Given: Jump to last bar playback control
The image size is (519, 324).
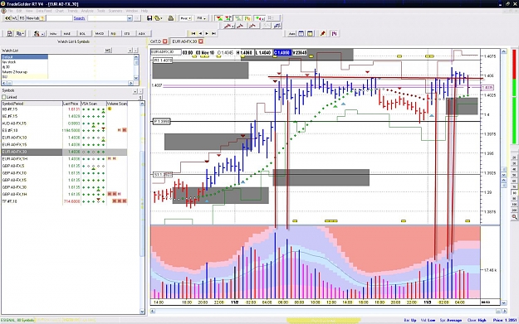Looking at the screenshot, I should click(x=213, y=33).
